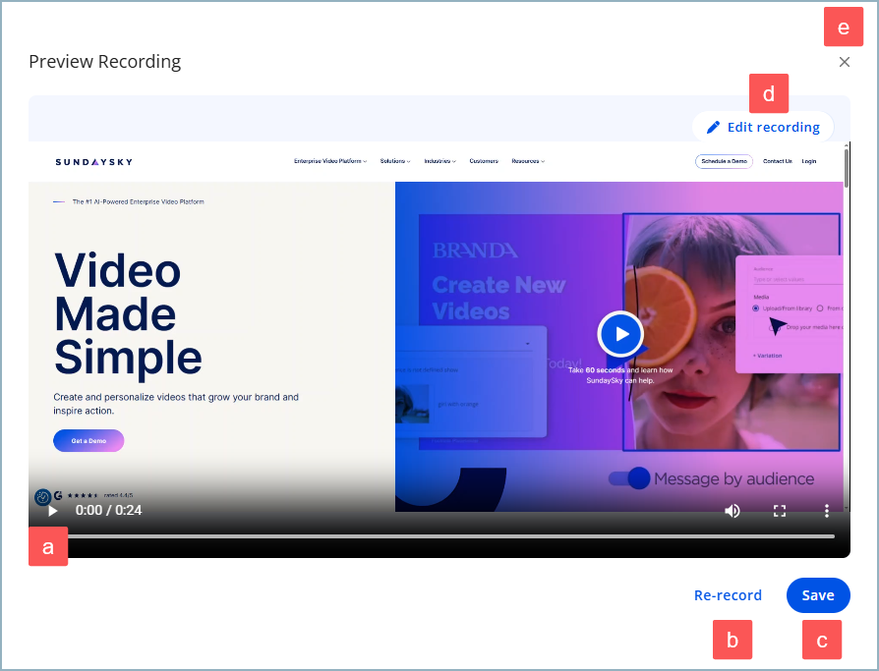Open the Customers menu item
879x671 pixels.
click(x=484, y=161)
